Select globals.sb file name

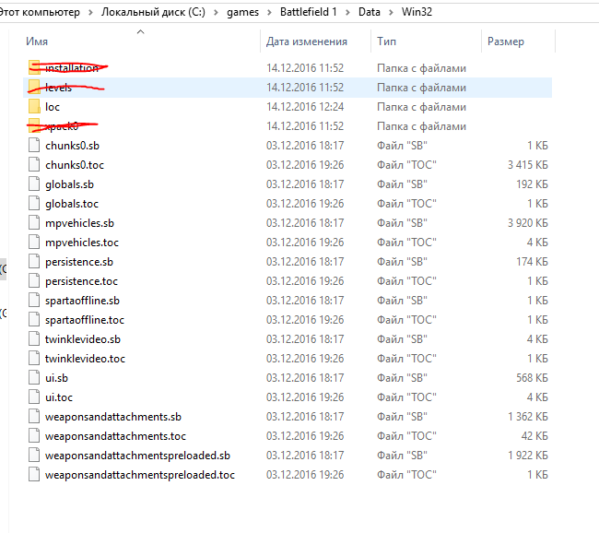tap(69, 184)
